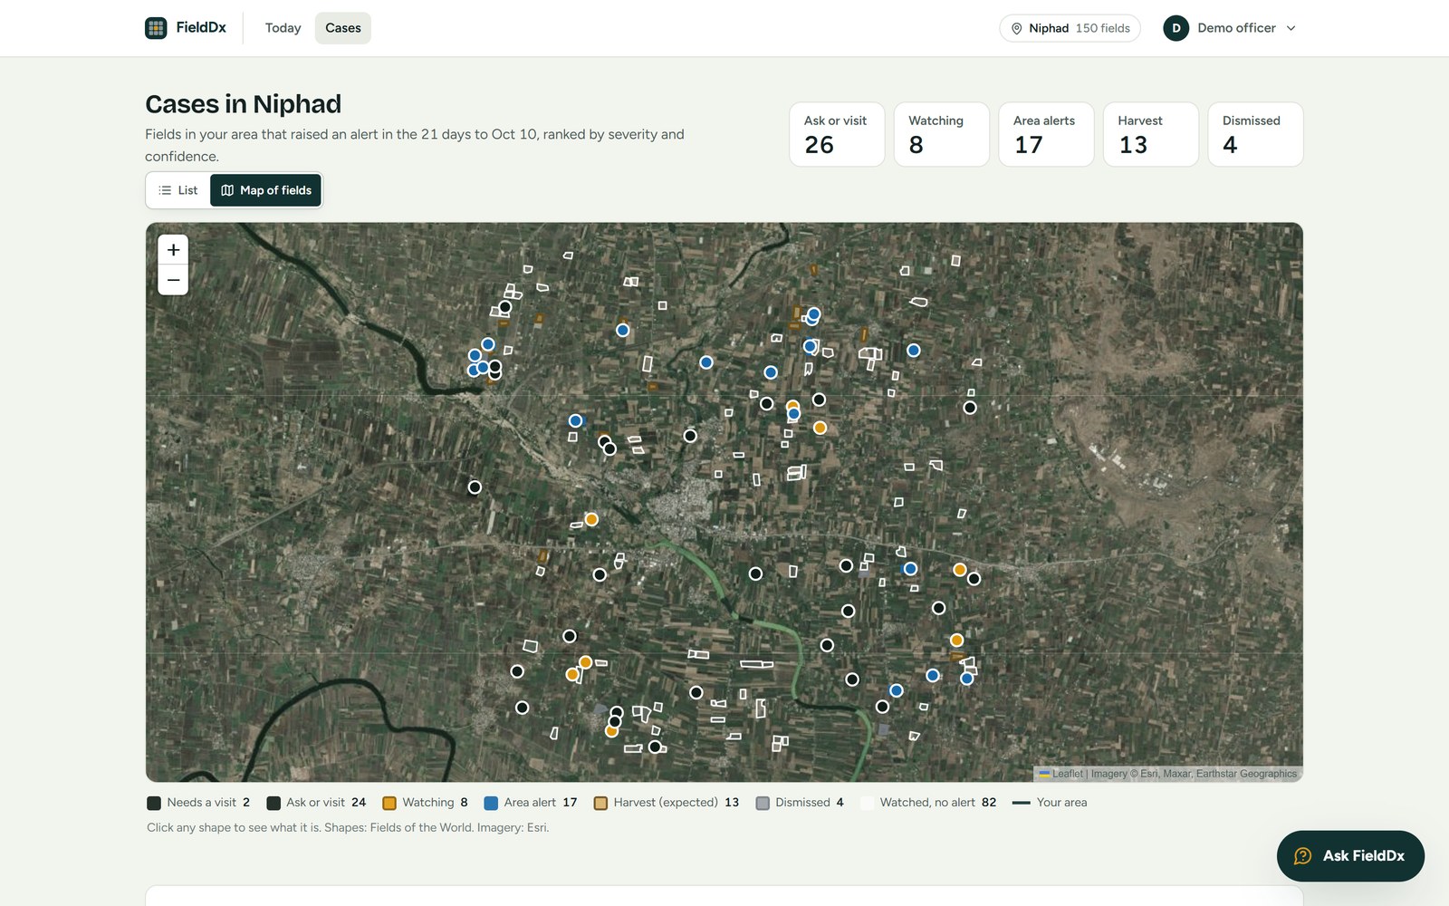This screenshot has height=906, width=1449.
Task: Click the Watching legend swatch
Action: tap(389, 803)
